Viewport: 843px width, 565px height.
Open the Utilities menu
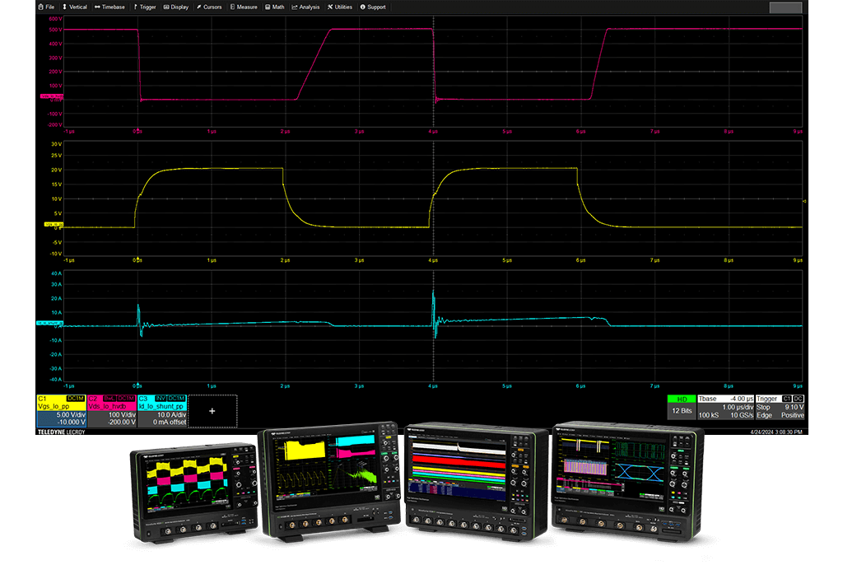click(x=340, y=7)
